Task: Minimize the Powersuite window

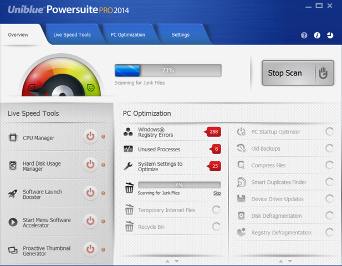Action: pyautogui.click(x=308, y=7)
